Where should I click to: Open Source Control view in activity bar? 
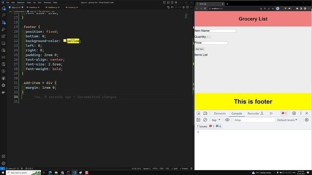[3, 22]
